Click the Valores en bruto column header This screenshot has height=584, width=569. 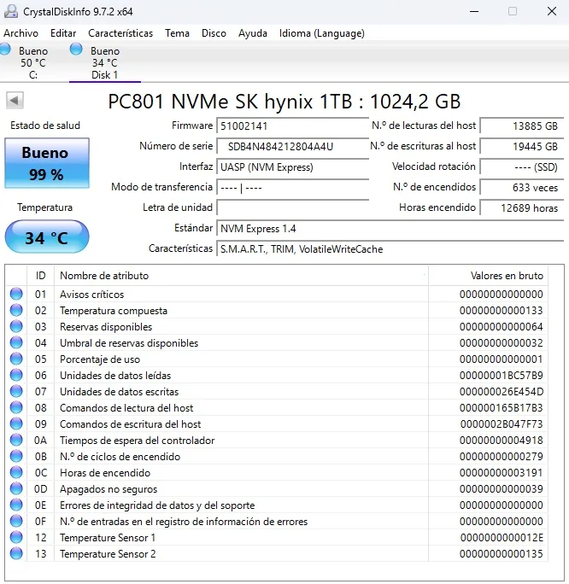488,276
